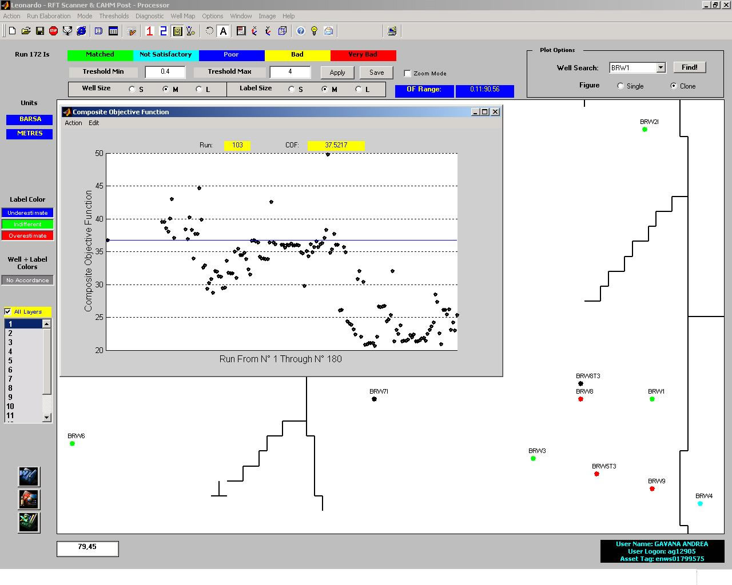Enable the Zoom Mode checkbox

[x=407, y=73]
